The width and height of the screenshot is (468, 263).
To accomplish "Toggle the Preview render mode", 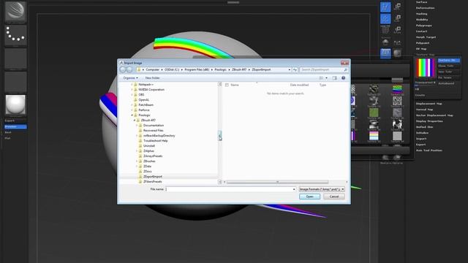I will 15,126.
